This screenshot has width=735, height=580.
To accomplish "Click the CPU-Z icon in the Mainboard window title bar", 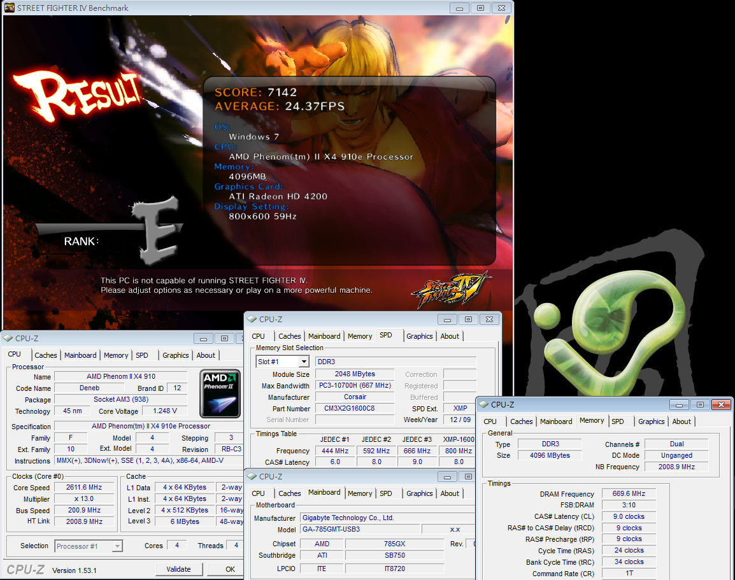I will pyautogui.click(x=252, y=476).
